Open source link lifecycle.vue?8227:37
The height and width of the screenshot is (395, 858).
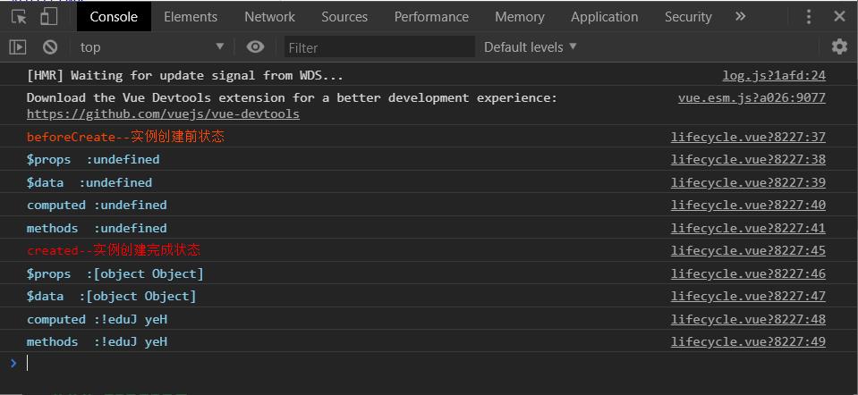[748, 137]
